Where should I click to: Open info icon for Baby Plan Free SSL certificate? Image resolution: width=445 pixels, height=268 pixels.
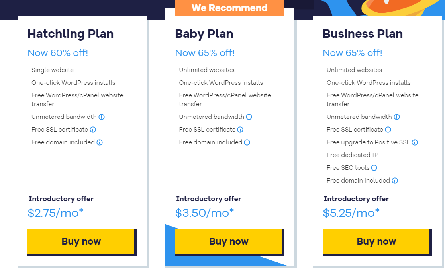coord(240,130)
